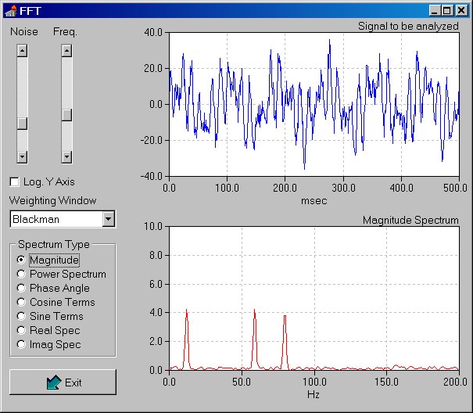Image resolution: width=473 pixels, height=413 pixels.
Task: Minimize the FFT window
Action: pos(435,11)
